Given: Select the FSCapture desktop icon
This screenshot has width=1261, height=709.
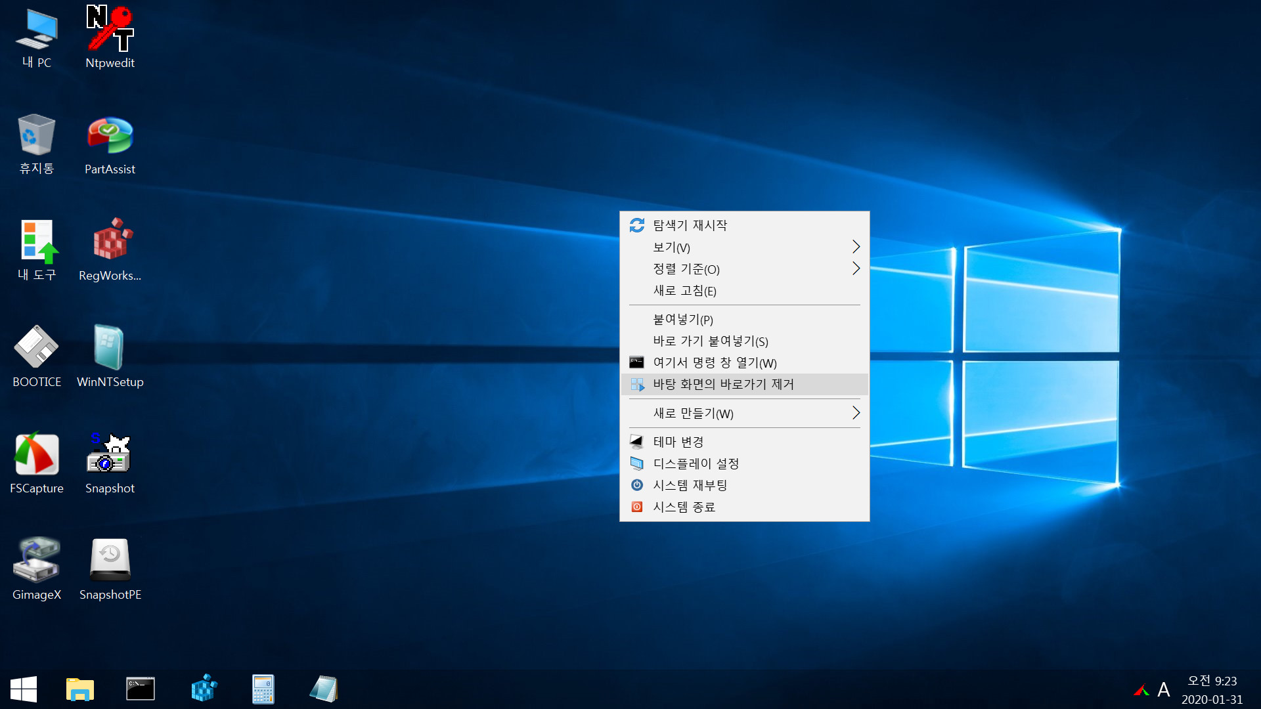Looking at the screenshot, I should [x=37, y=463].
